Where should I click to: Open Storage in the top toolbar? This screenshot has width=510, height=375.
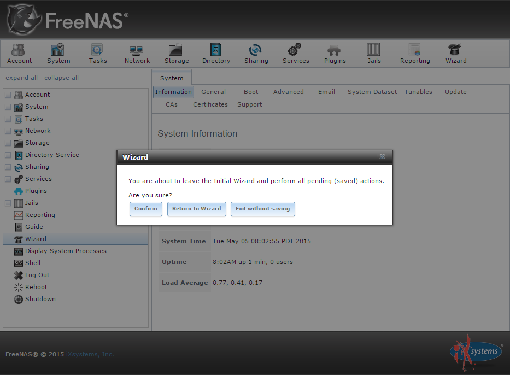point(177,54)
